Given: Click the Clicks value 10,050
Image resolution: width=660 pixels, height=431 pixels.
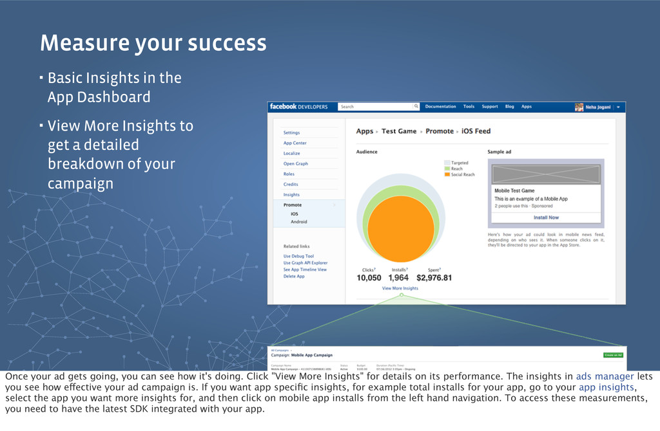Looking at the screenshot, I should tap(369, 278).
